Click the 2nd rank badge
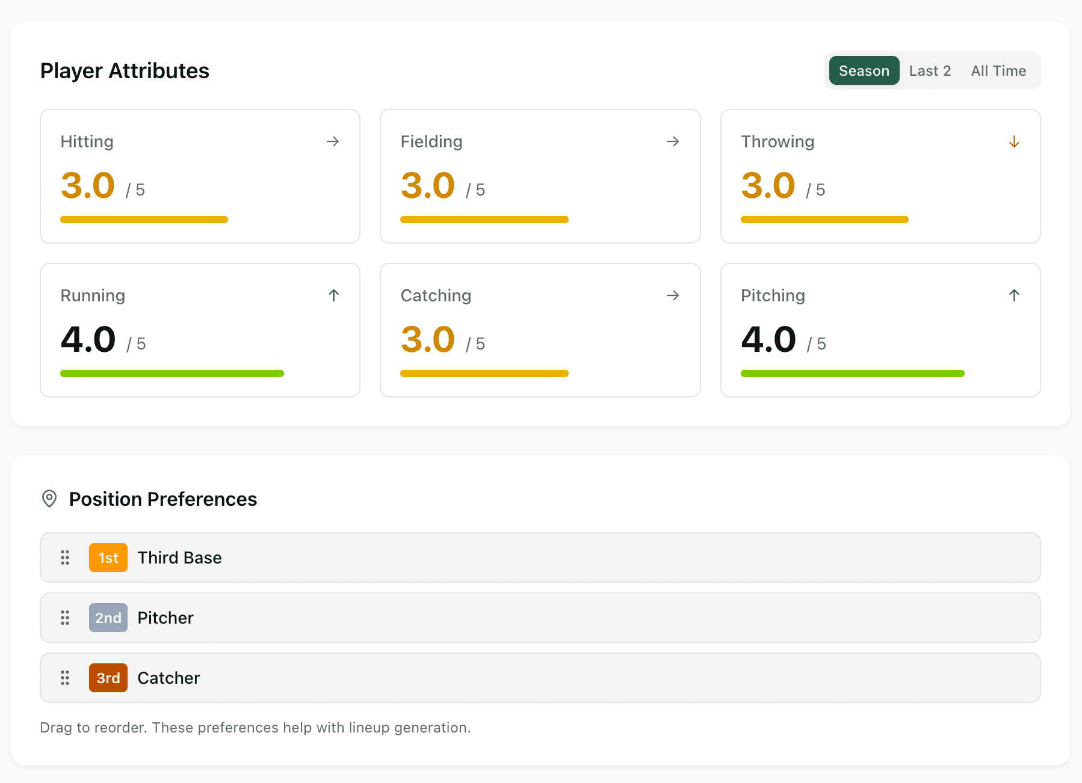Viewport: 1082px width, 783px height. (108, 618)
